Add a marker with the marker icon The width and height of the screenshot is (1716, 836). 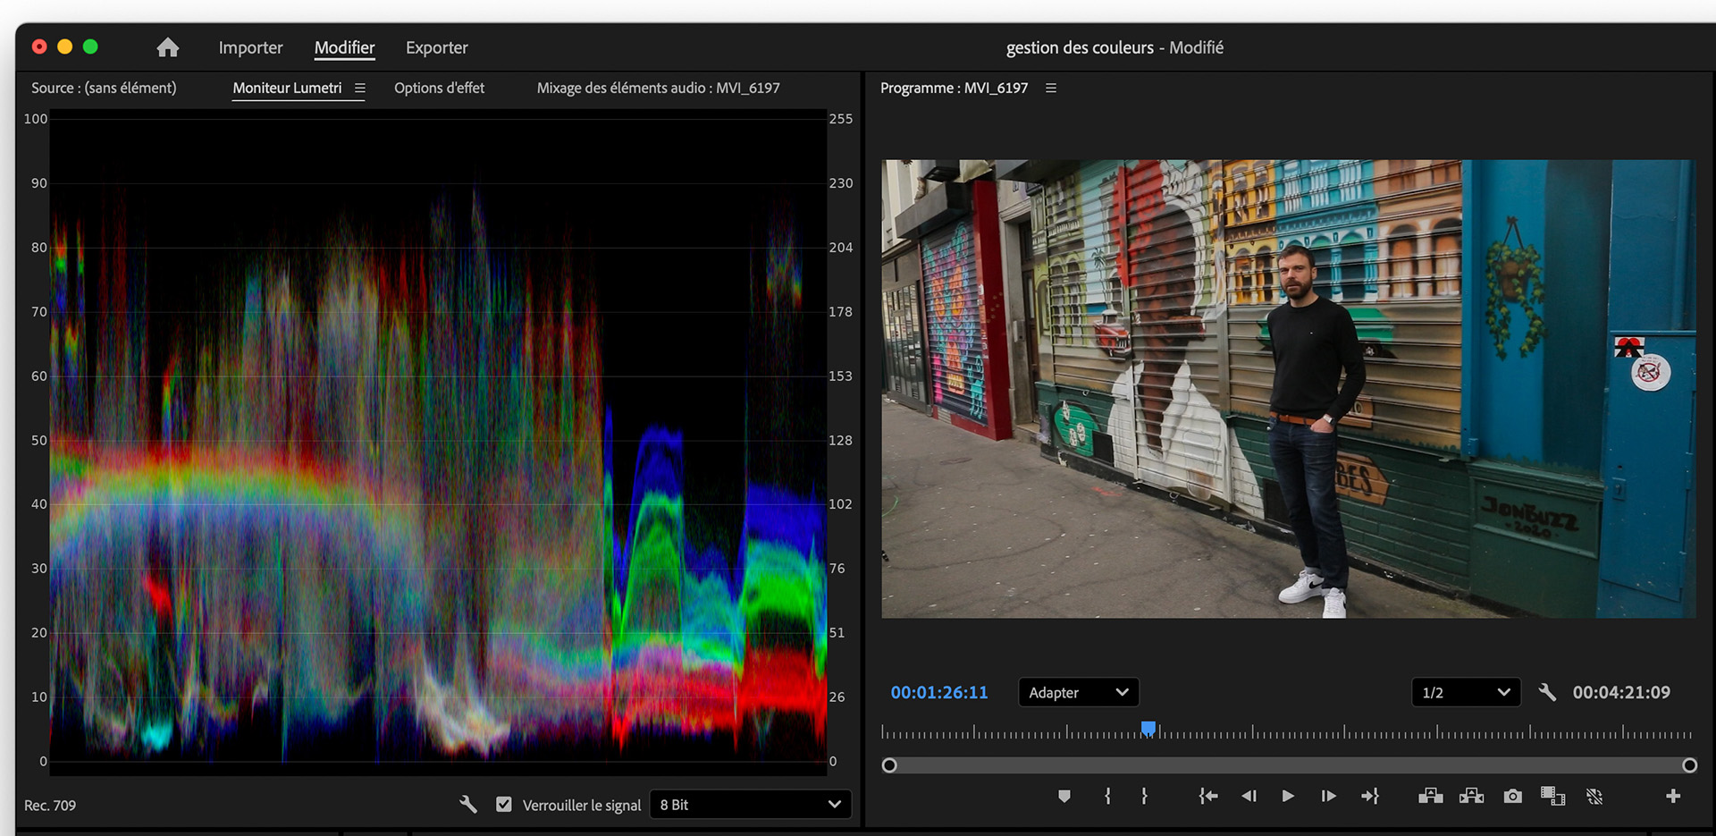(x=1064, y=796)
